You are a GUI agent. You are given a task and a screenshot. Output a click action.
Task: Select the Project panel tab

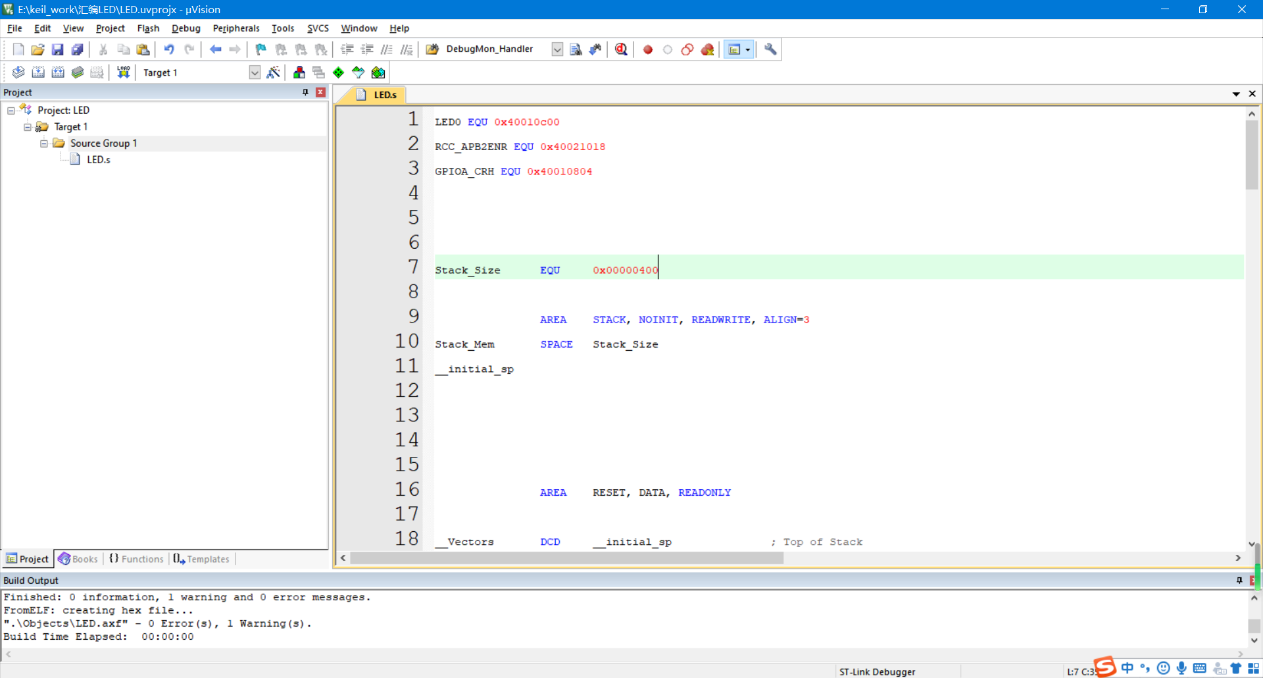(x=28, y=559)
